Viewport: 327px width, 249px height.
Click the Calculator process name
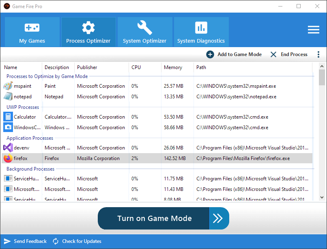pos(25,117)
